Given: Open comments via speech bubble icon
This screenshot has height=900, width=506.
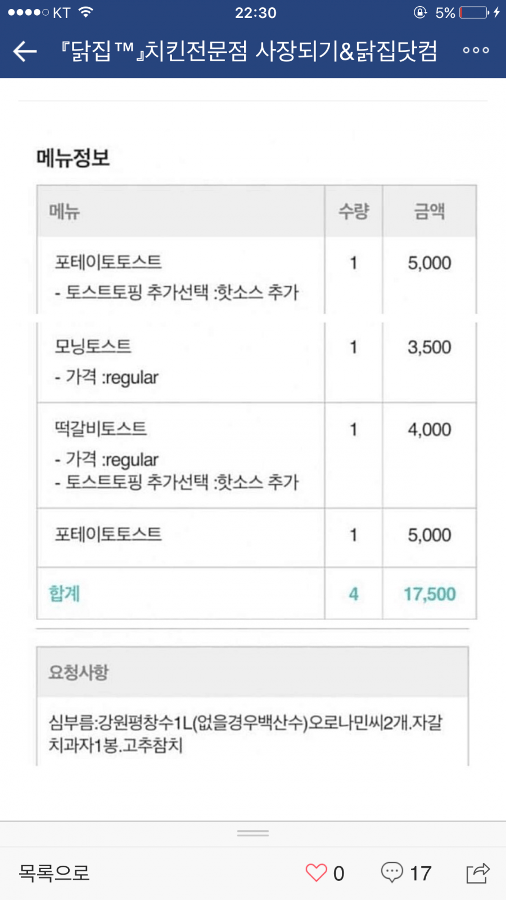Looking at the screenshot, I should point(392,872).
